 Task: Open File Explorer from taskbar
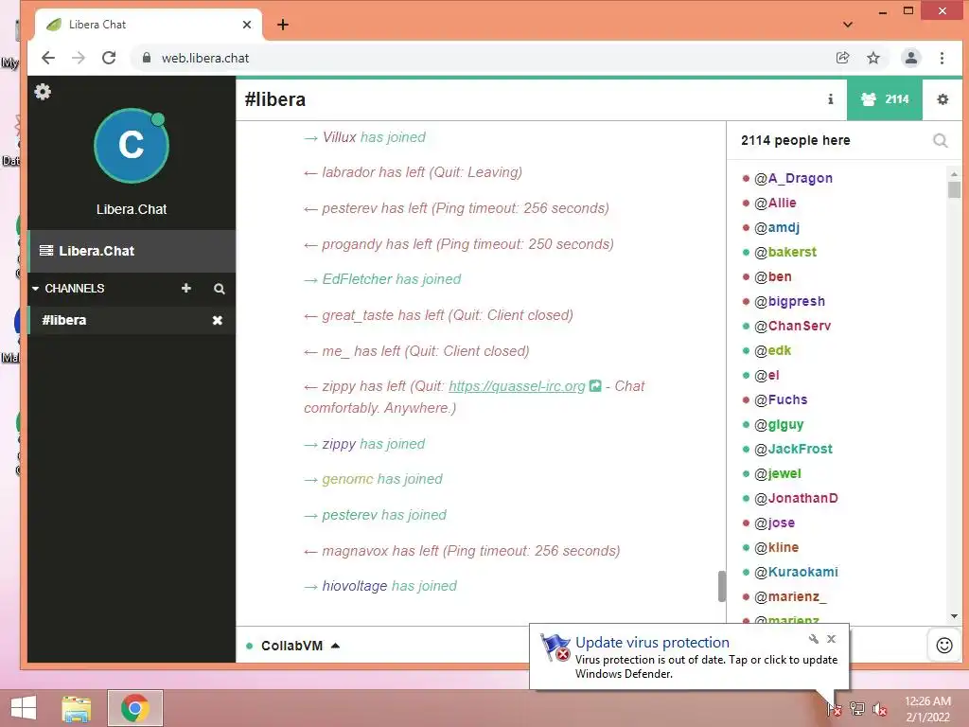(x=77, y=708)
